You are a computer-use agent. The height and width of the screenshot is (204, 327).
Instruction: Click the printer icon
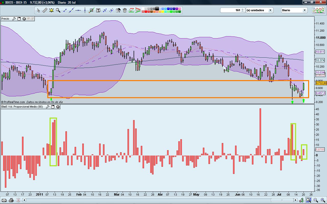coord(11,200)
